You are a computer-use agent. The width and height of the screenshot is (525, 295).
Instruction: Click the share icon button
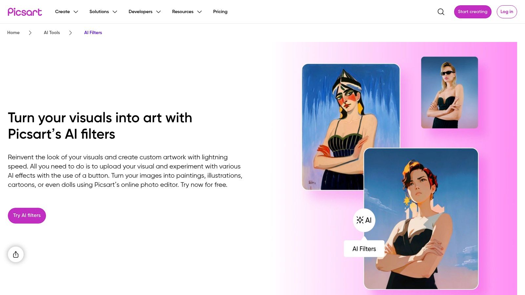click(x=16, y=254)
